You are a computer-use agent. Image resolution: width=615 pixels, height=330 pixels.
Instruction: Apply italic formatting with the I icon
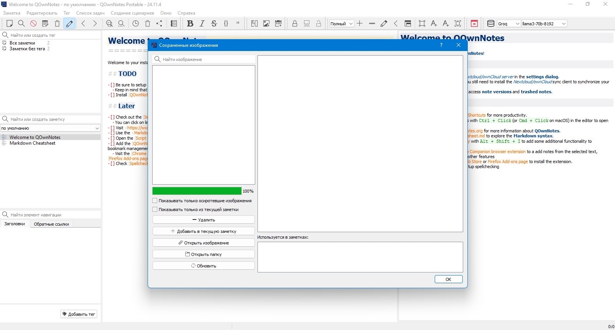point(202,23)
